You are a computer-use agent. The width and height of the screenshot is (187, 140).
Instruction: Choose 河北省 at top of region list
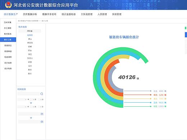click(x=29, y=31)
